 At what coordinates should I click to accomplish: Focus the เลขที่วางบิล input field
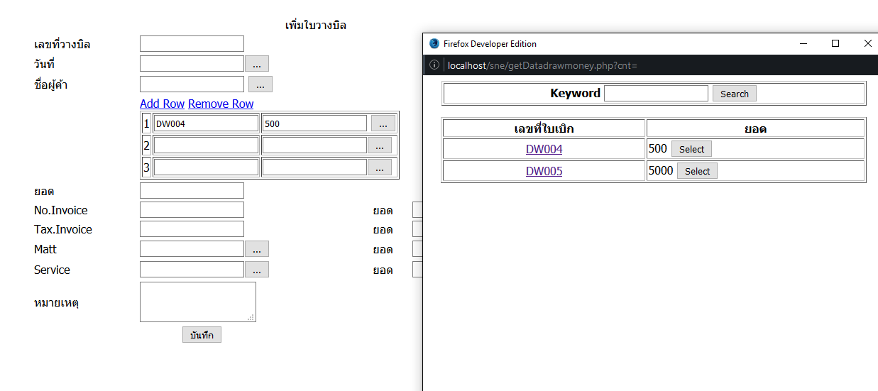pyautogui.click(x=192, y=44)
